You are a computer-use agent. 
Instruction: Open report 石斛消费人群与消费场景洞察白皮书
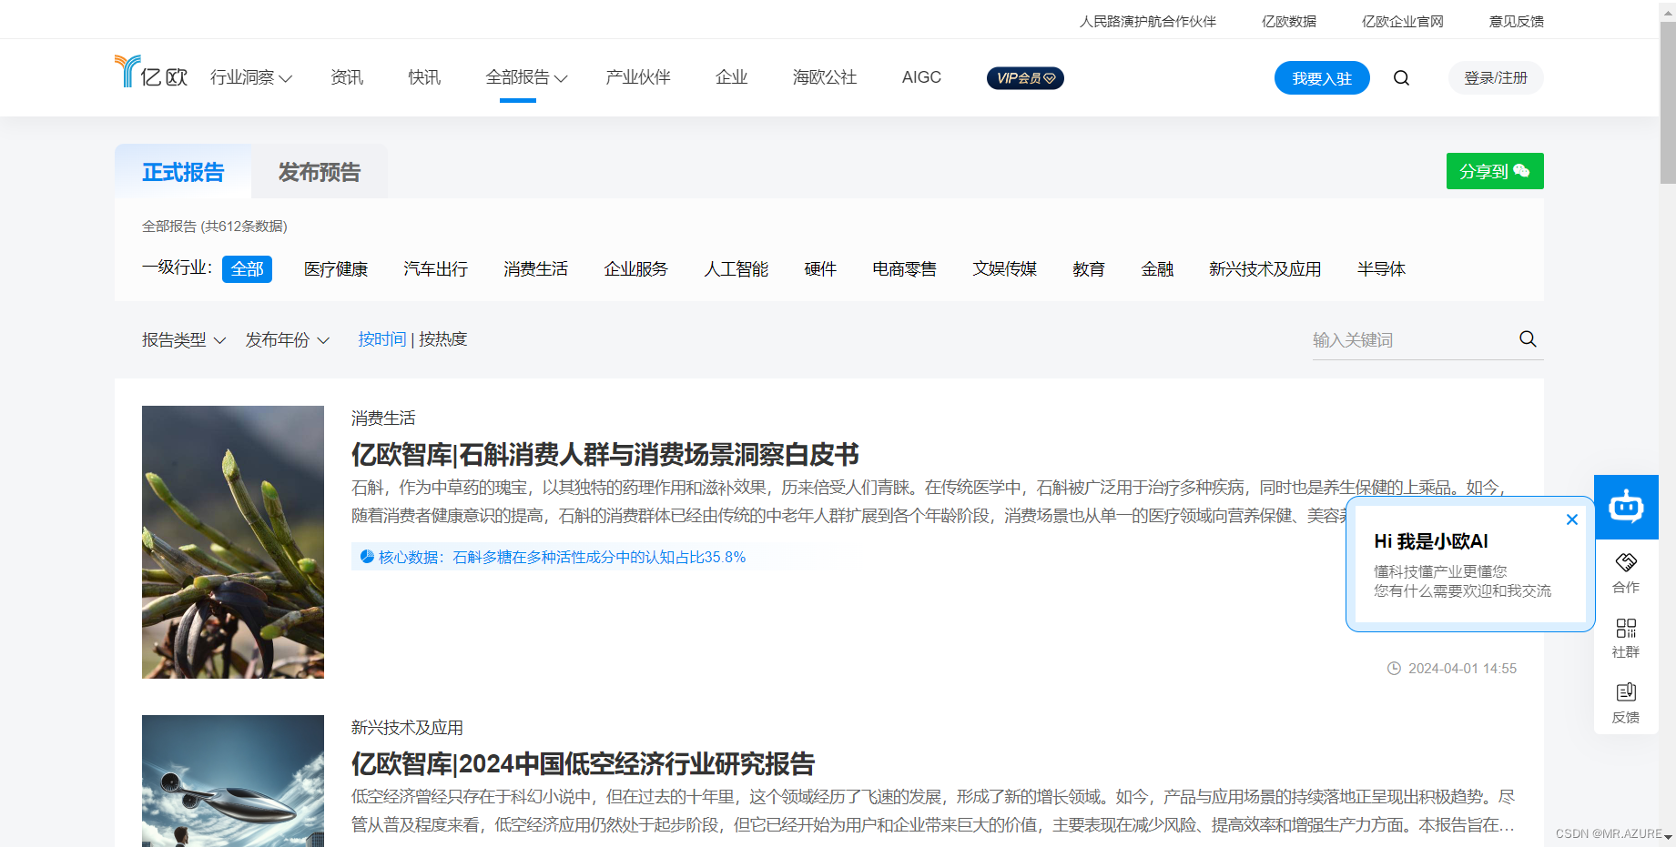(605, 454)
